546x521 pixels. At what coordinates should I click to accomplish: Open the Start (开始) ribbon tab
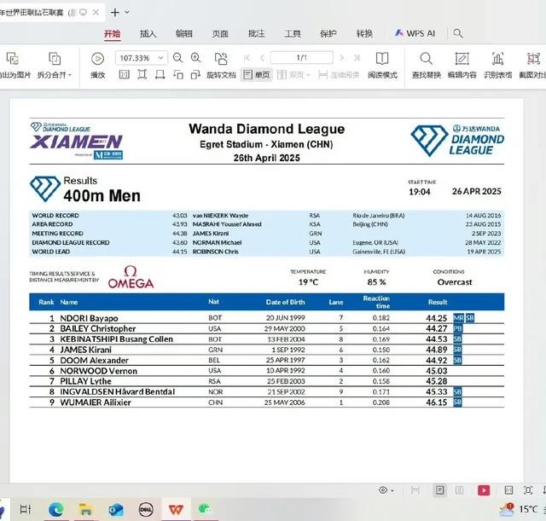click(112, 34)
